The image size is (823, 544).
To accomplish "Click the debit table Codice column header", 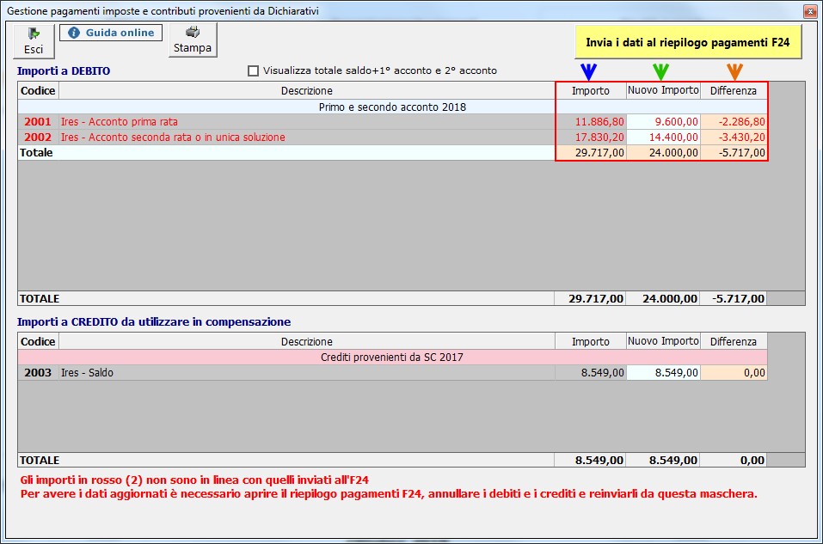I will click(x=38, y=91).
